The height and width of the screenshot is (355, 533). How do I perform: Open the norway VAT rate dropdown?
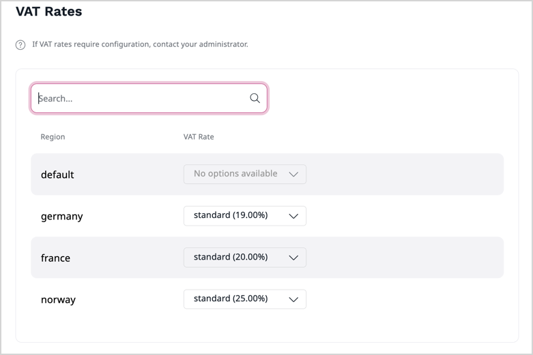(x=244, y=299)
